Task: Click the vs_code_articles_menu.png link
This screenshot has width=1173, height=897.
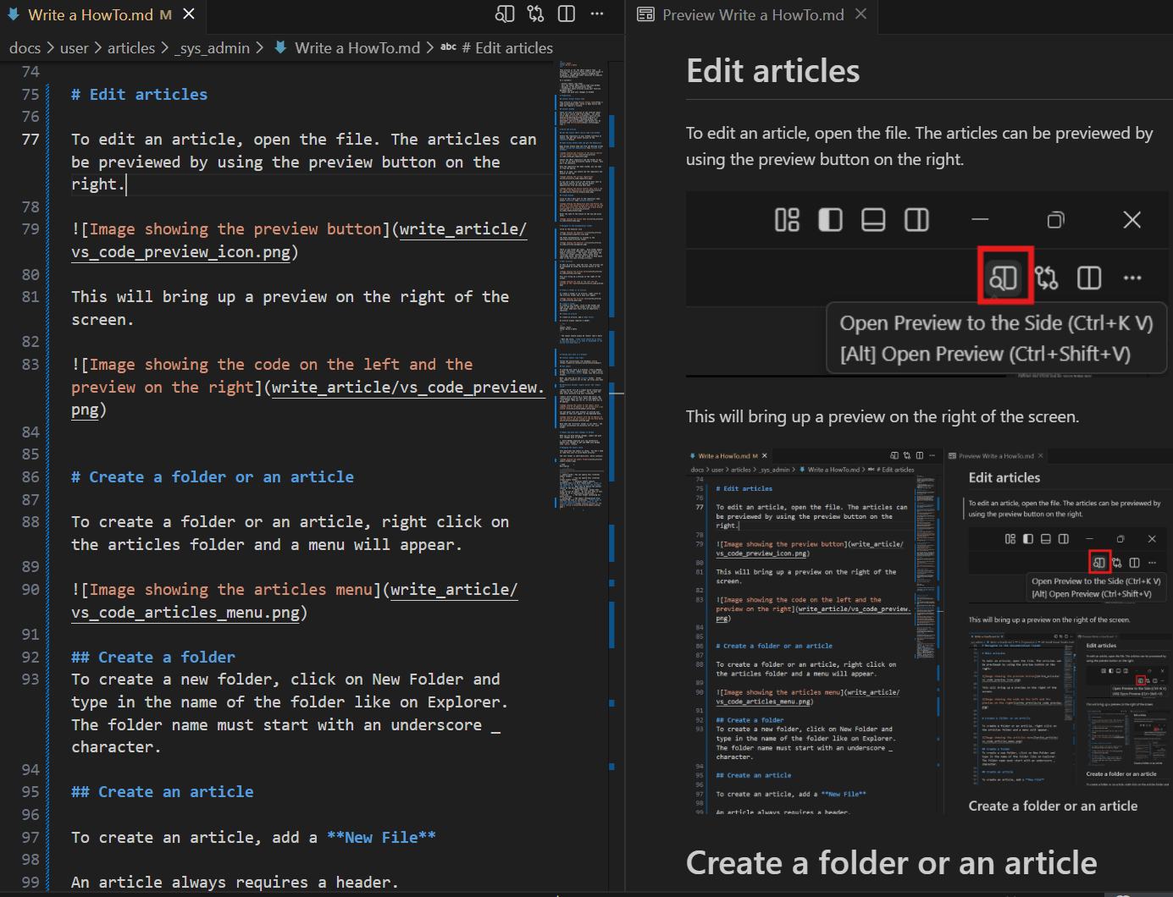Action: 185,612
